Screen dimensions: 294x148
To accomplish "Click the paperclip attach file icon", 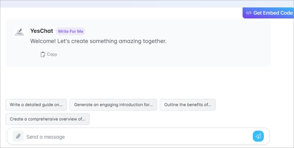I will pyautogui.click(x=18, y=137).
